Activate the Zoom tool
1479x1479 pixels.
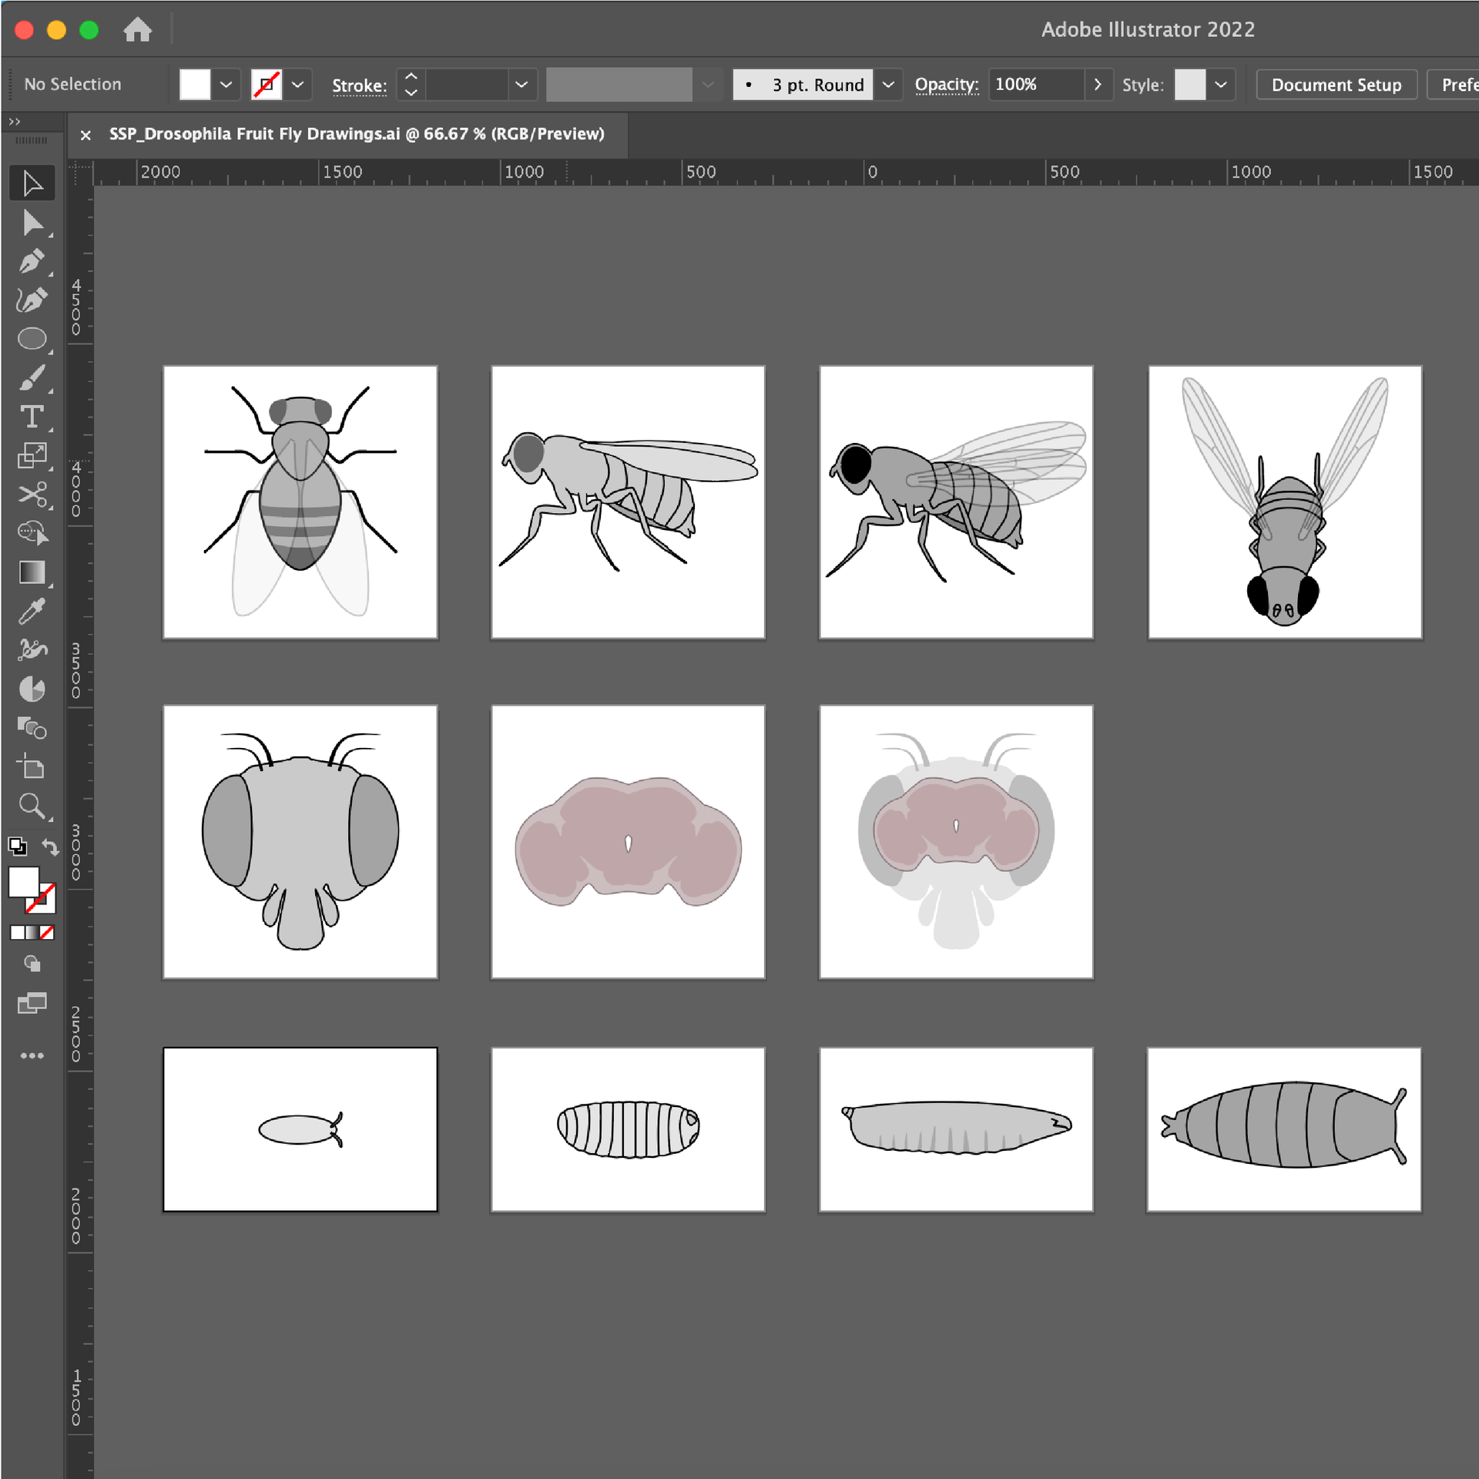pyautogui.click(x=32, y=807)
